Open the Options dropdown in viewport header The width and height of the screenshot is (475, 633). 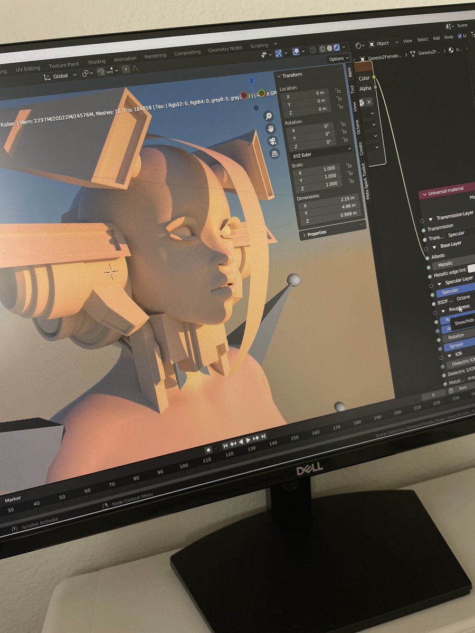338,59
